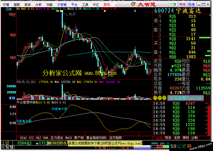Switch to the MACD indicator tab

pyautogui.click(x=69, y=138)
